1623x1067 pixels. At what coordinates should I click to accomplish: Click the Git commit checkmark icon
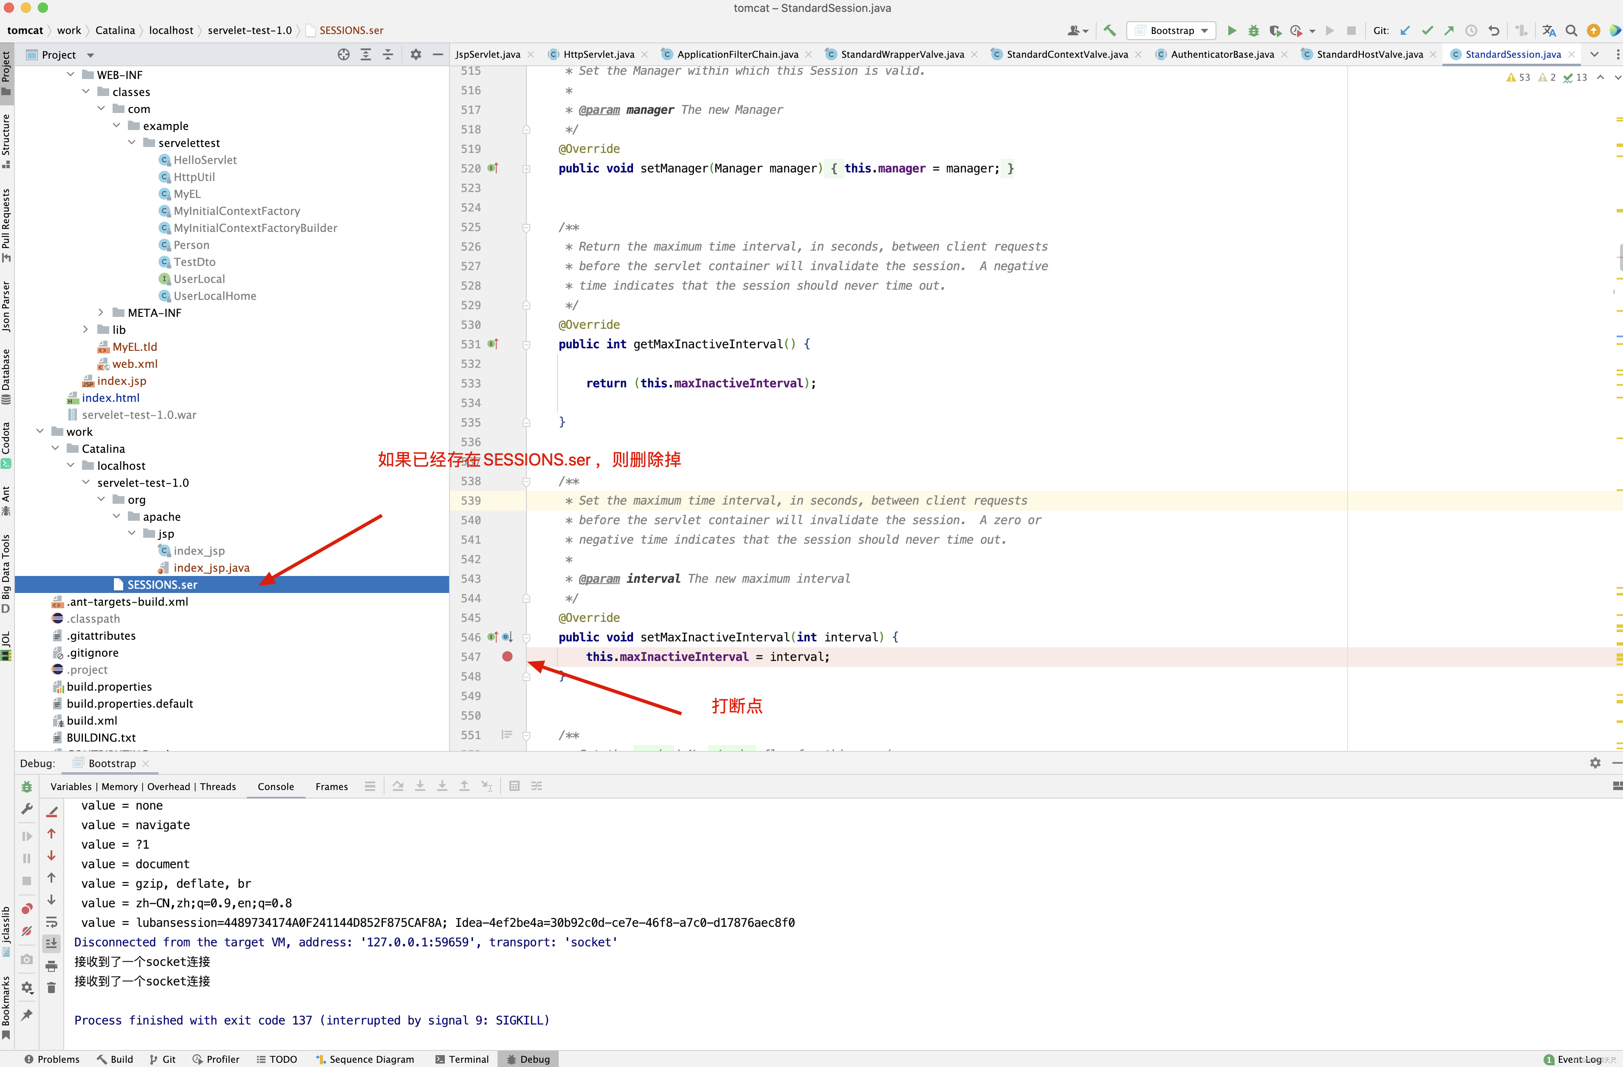[1427, 30]
